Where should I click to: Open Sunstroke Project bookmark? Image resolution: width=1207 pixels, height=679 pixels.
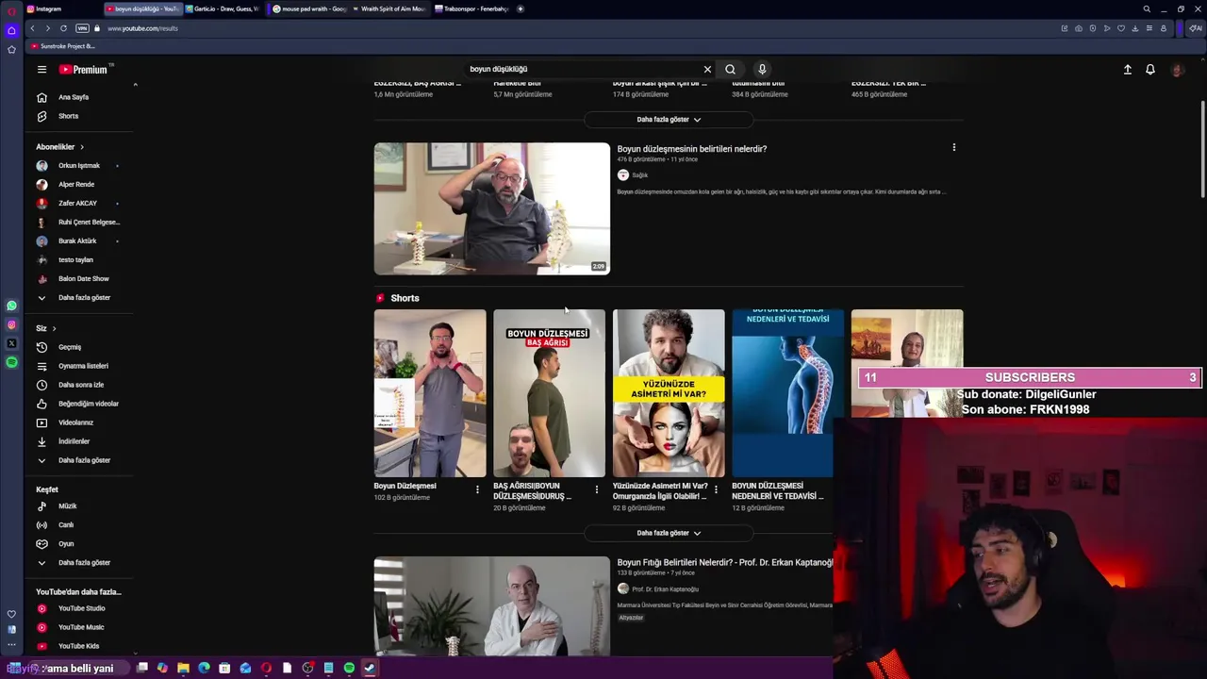(x=62, y=46)
